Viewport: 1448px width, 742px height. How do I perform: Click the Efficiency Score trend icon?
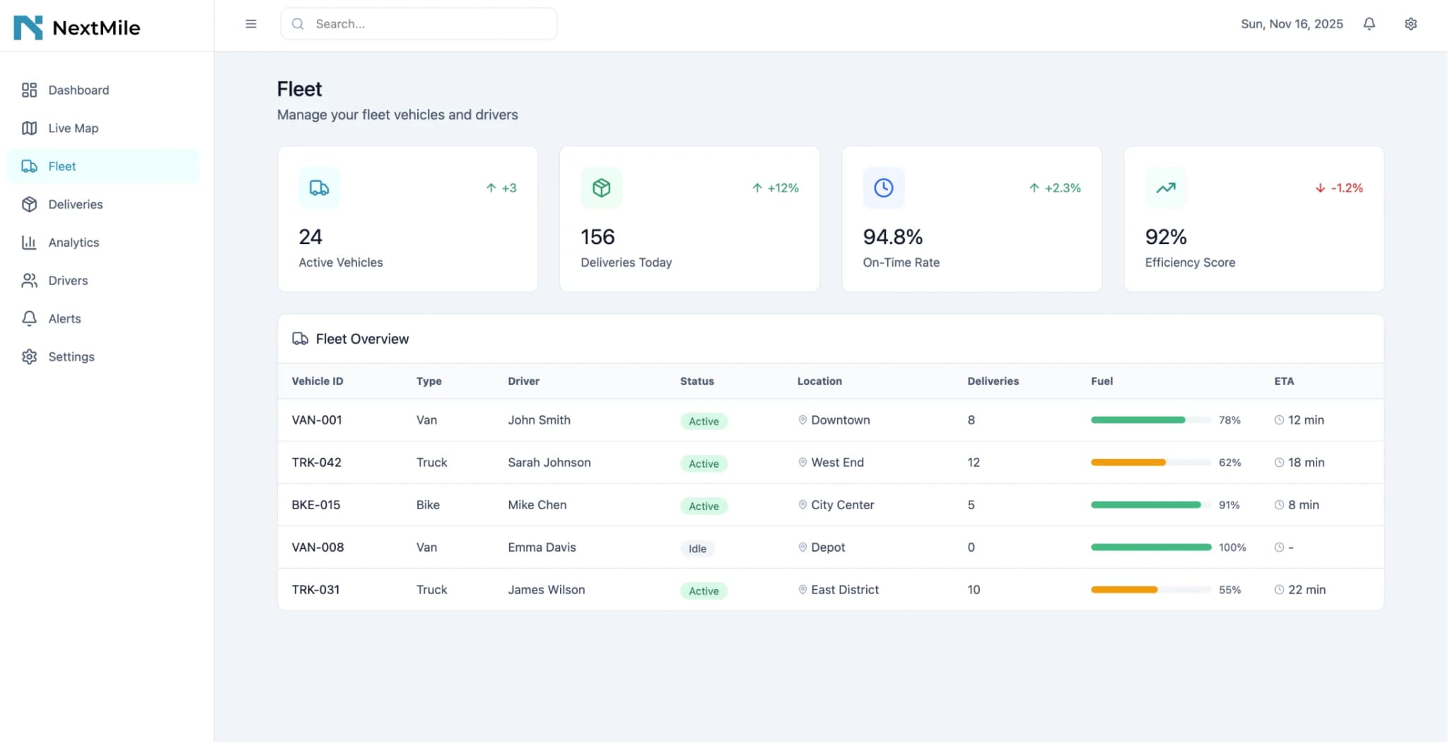pyautogui.click(x=1165, y=188)
